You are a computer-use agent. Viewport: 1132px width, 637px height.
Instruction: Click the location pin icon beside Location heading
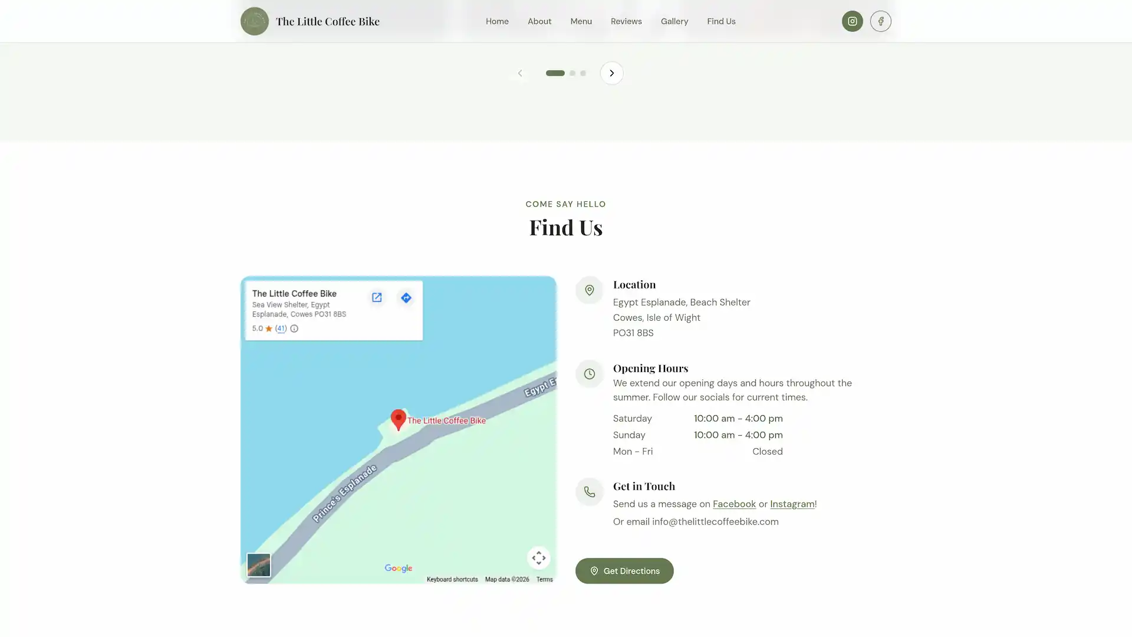click(589, 290)
